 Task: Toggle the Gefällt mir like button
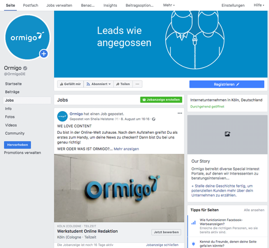(x=70, y=84)
